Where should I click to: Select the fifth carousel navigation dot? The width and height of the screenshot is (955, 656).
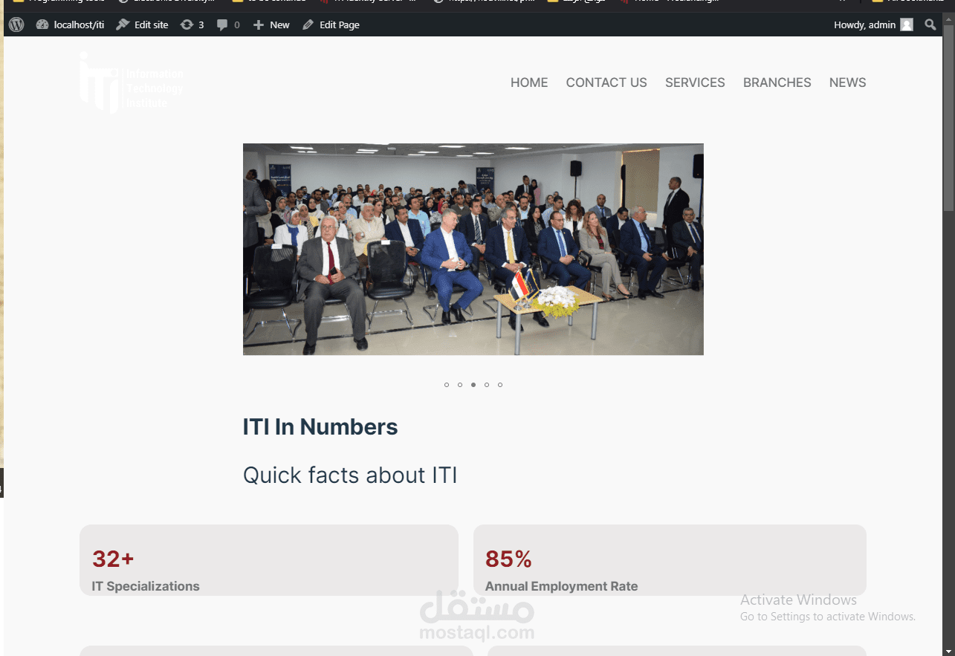coord(500,384)
